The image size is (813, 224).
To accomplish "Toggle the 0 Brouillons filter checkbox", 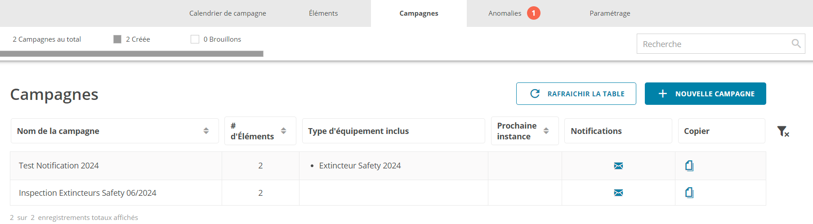I will [195, 39].
